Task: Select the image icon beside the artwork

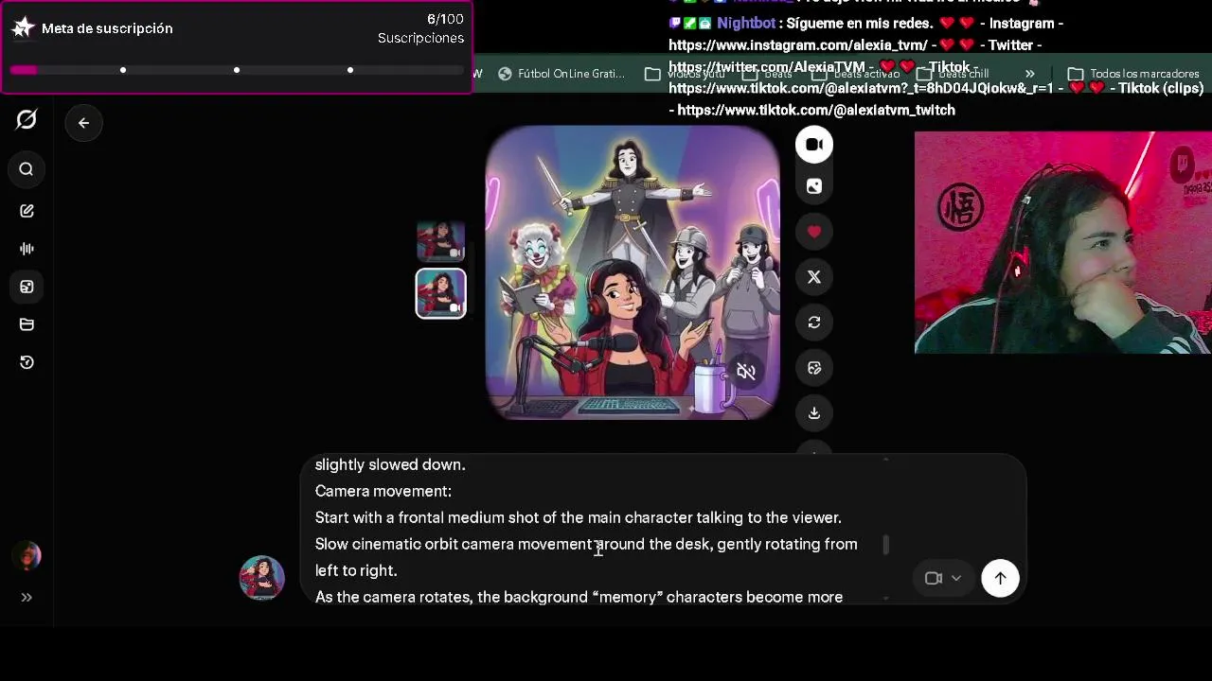Action: (814, 186)
